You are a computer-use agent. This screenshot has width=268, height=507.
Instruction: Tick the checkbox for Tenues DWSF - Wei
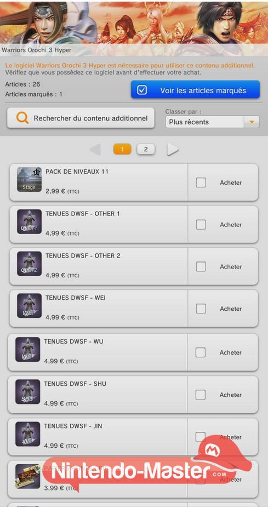(x=201, y=309)
